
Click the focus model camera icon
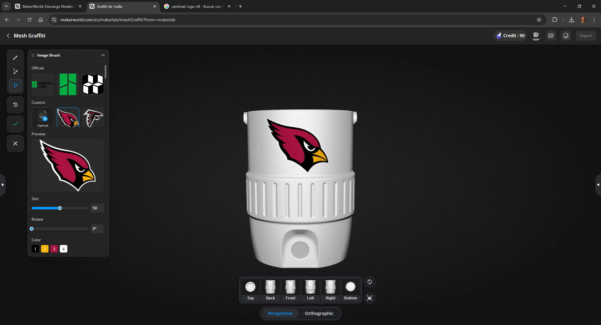click(370, 298)
